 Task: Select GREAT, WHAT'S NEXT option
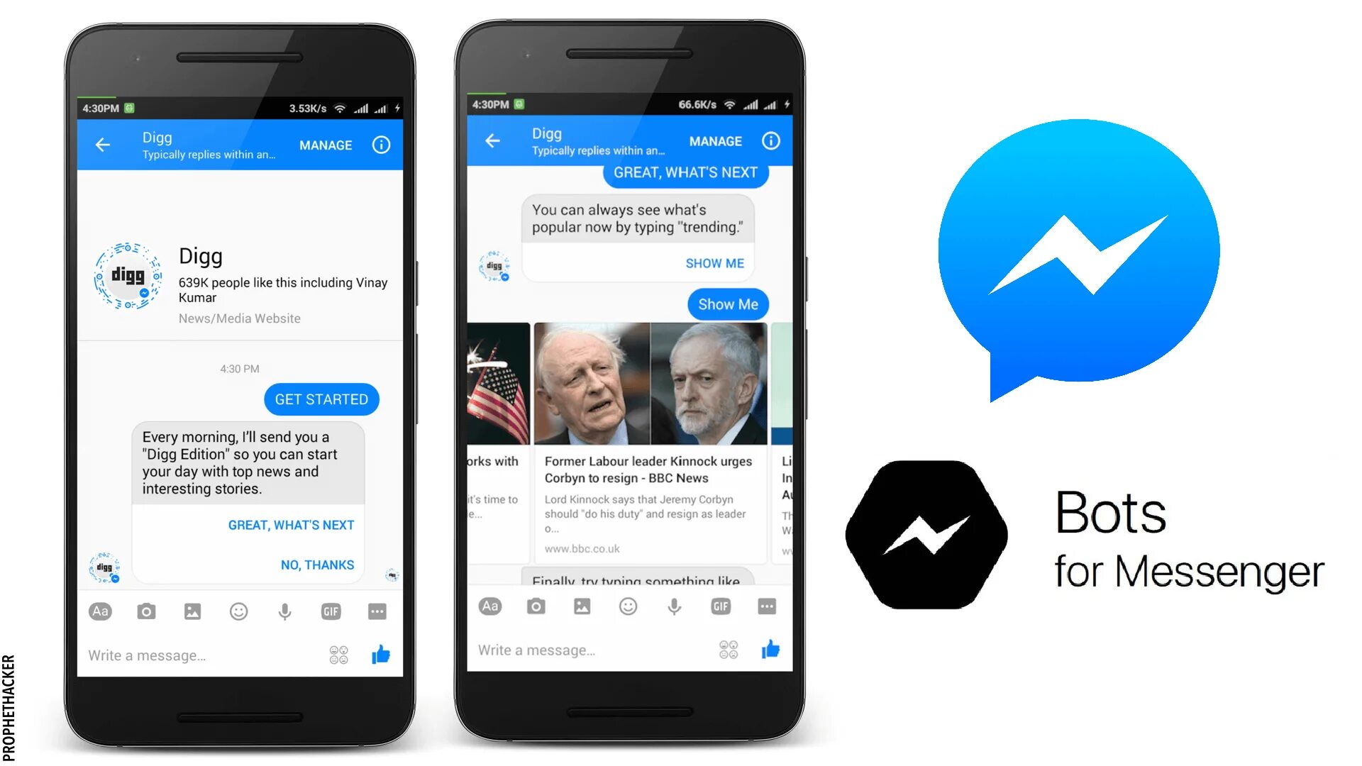[290, 523]
